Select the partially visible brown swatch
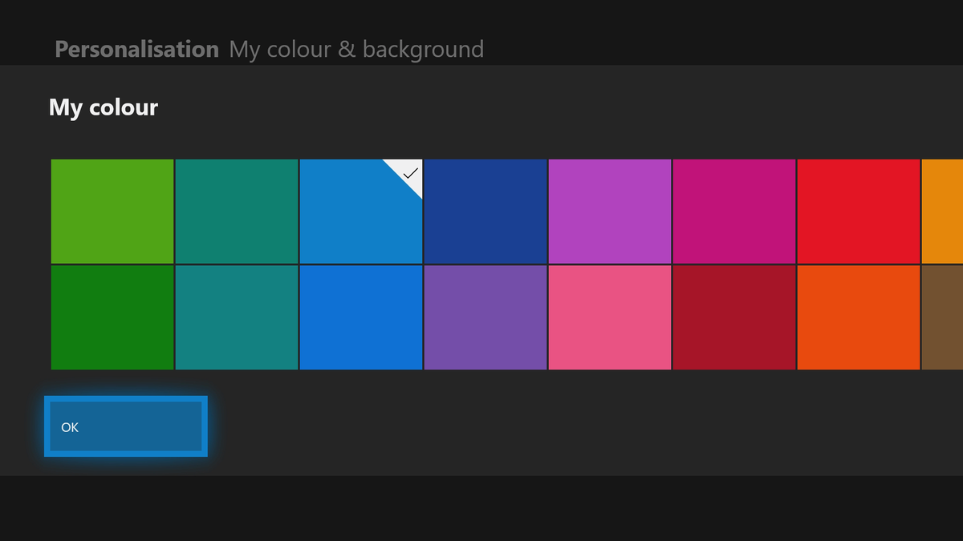This screenshot has height=541, width=963. click(943, 317)
